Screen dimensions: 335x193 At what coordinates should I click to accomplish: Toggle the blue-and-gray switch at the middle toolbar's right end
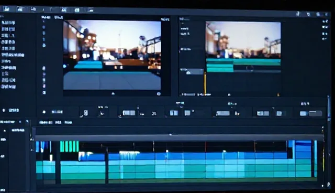[x=311, y=113]
